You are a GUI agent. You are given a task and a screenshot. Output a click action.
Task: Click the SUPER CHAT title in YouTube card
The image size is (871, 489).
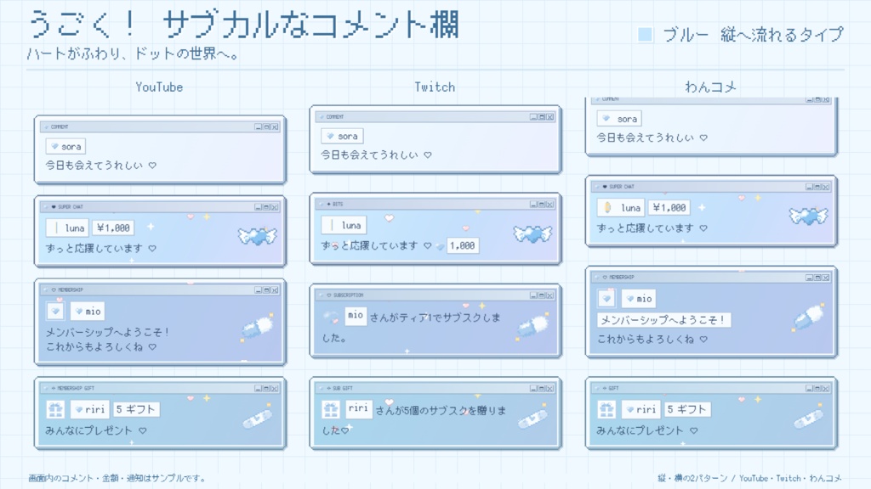(71, 207)
